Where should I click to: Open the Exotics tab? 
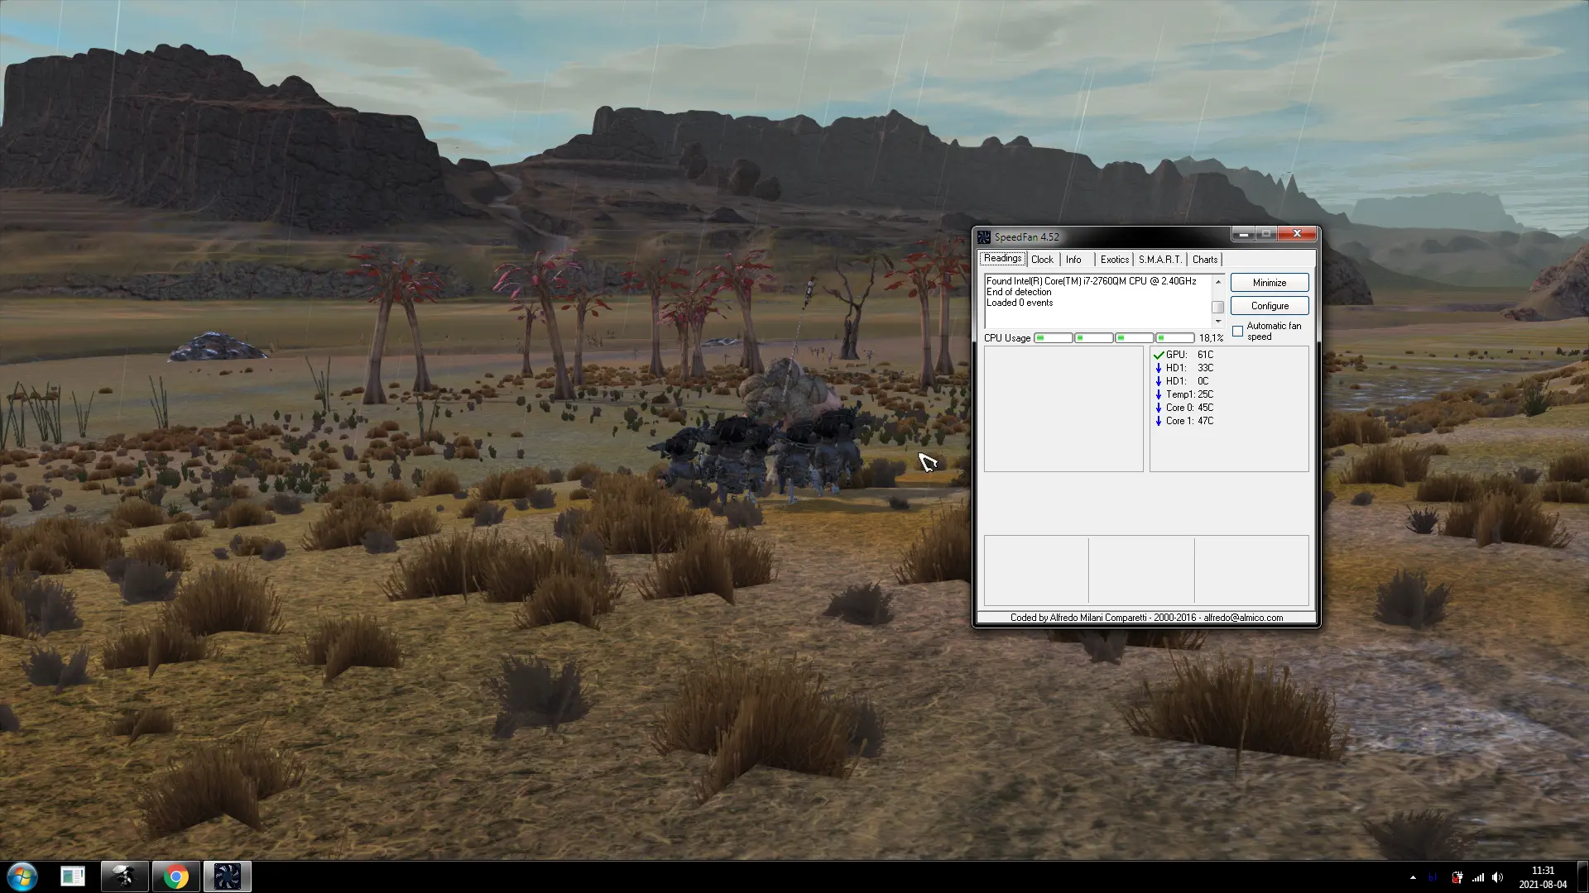(x=1114, y=260)
